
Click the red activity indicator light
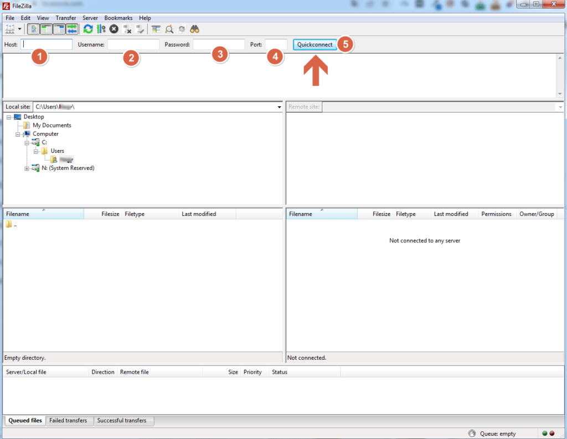point(552,433)
